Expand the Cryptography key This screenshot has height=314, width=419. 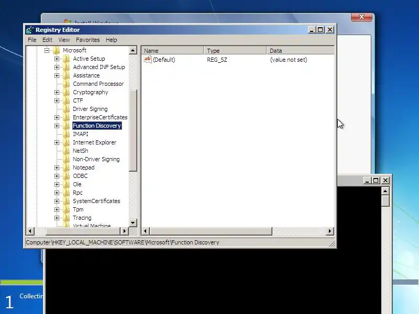[57, 92]
